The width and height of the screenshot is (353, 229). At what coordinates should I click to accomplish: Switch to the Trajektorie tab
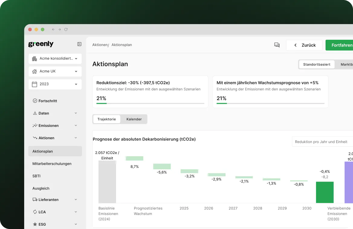107,119
